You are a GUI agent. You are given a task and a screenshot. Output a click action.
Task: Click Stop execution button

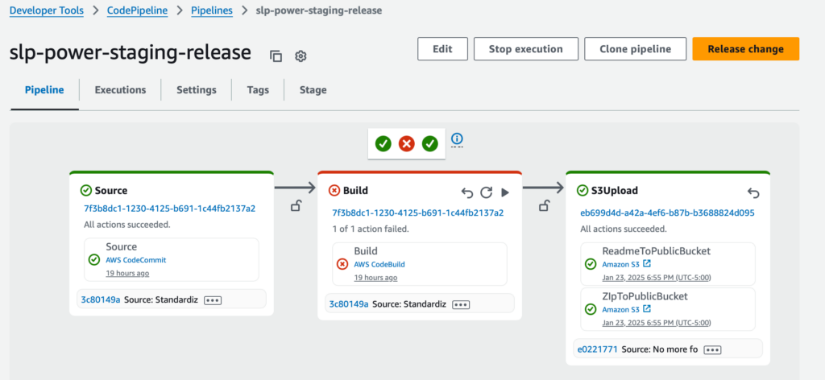pyautogui.click(x=526, y=49)
